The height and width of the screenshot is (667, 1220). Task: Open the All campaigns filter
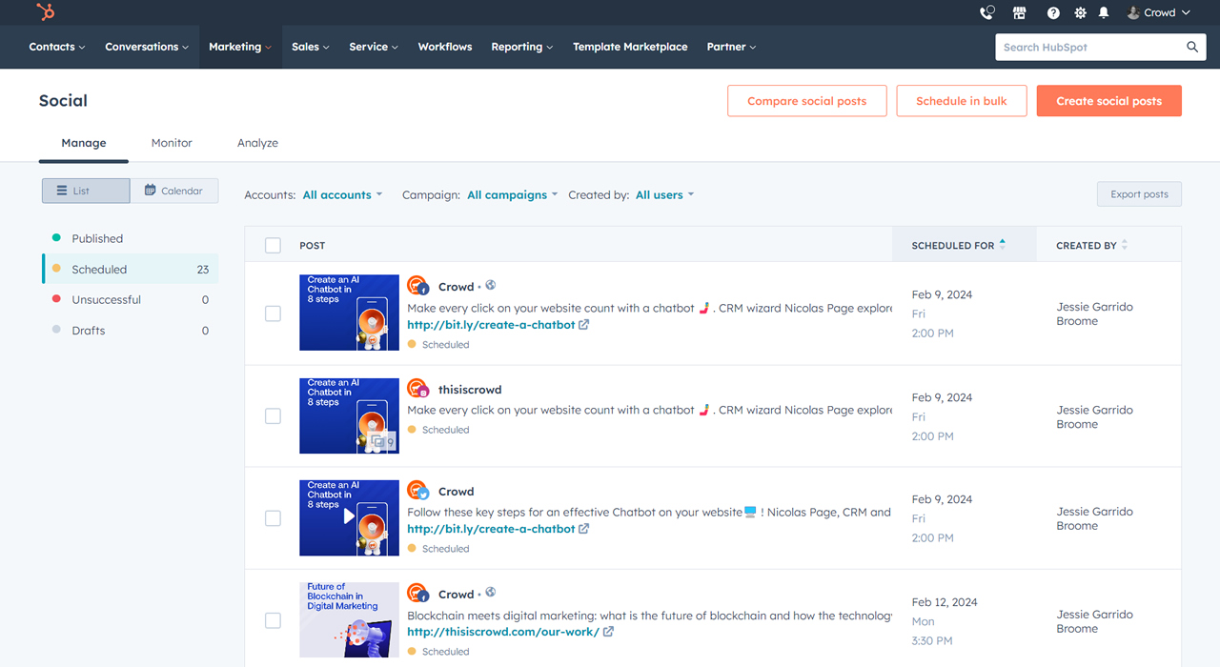513,194
